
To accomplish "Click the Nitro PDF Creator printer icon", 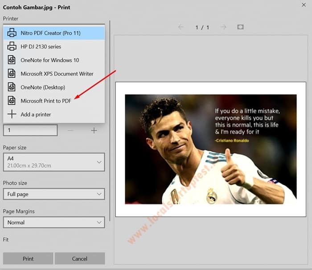I will [12, 33].
